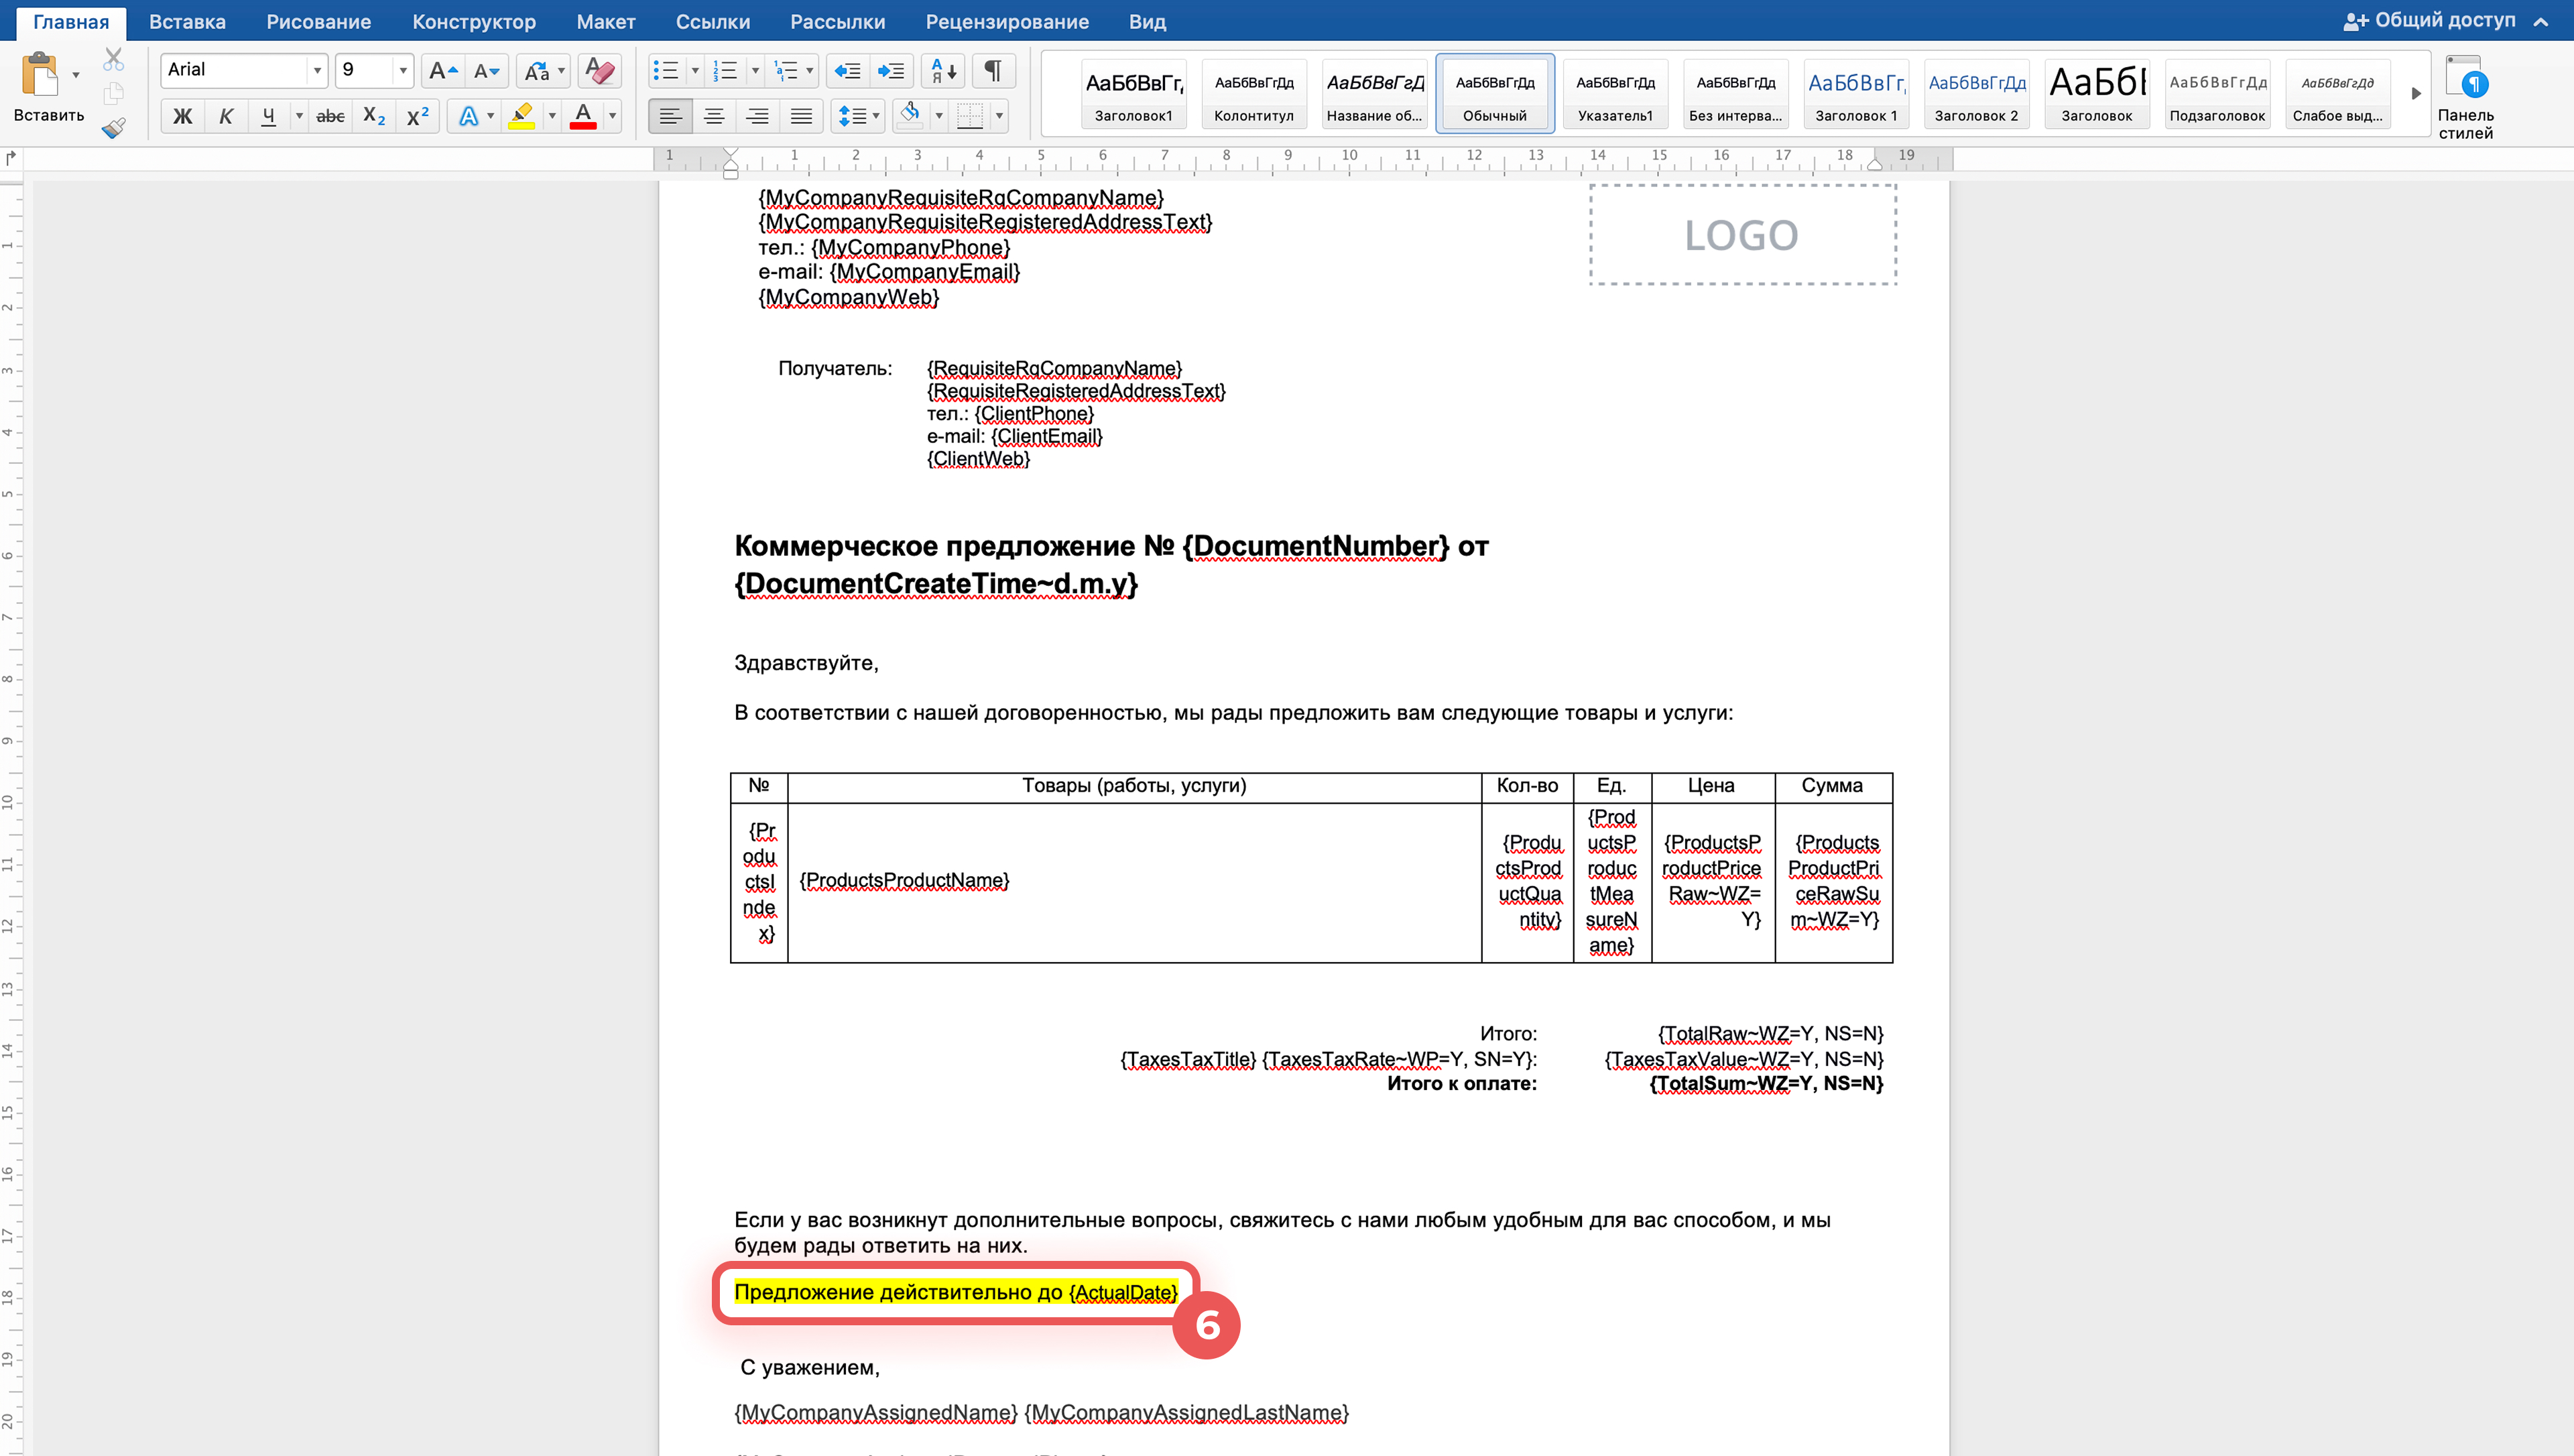Open the Arial font name dropdown
The image size is (2574, 1456).
[317, 70]
